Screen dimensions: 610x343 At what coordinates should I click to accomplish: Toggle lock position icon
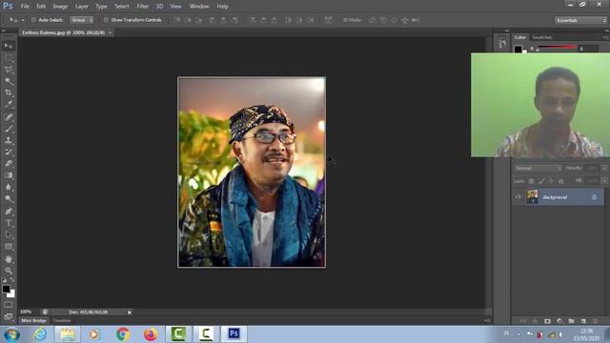pos(551,181)
